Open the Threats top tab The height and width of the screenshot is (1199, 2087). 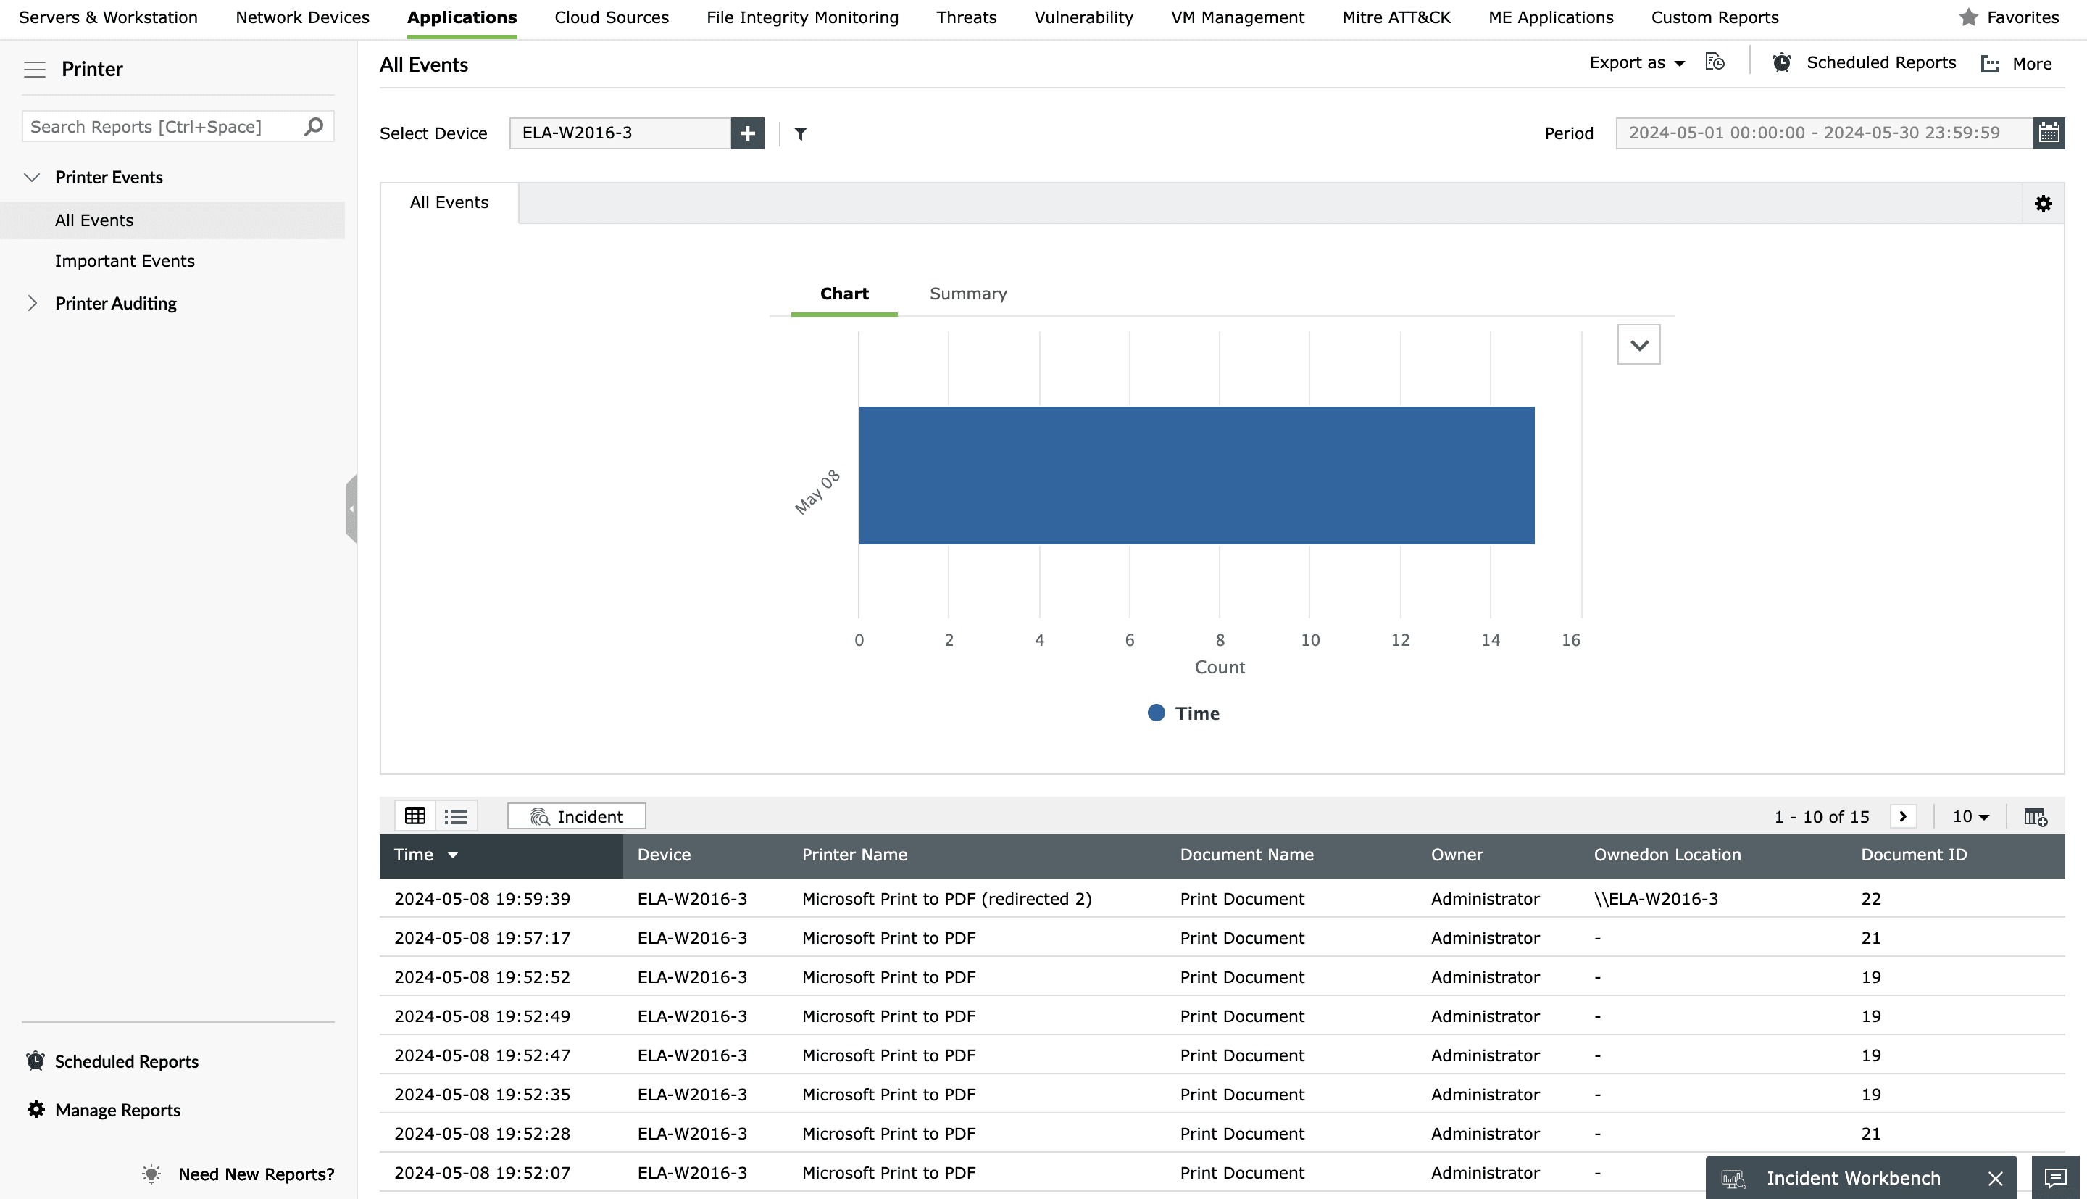(x=966, y=17)
